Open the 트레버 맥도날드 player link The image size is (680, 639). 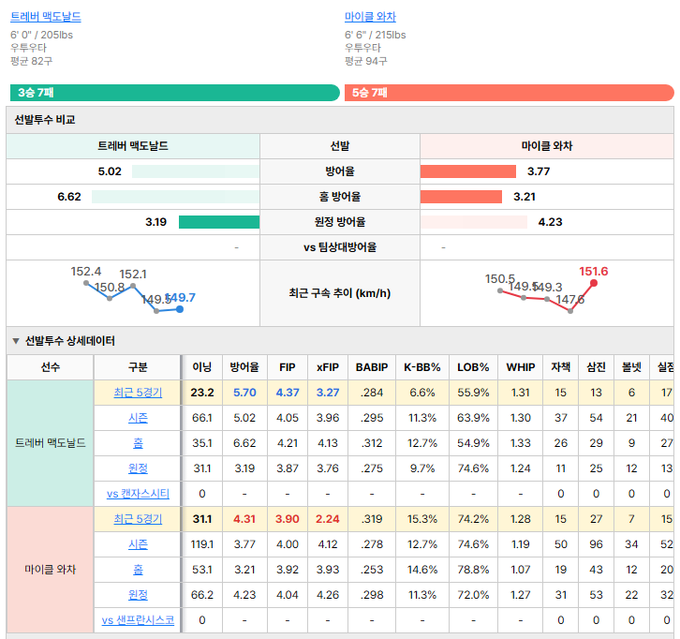pos(46,17)
